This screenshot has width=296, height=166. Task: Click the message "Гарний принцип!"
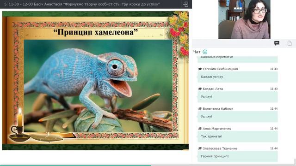pyautogui.click(x=215, y=156)
